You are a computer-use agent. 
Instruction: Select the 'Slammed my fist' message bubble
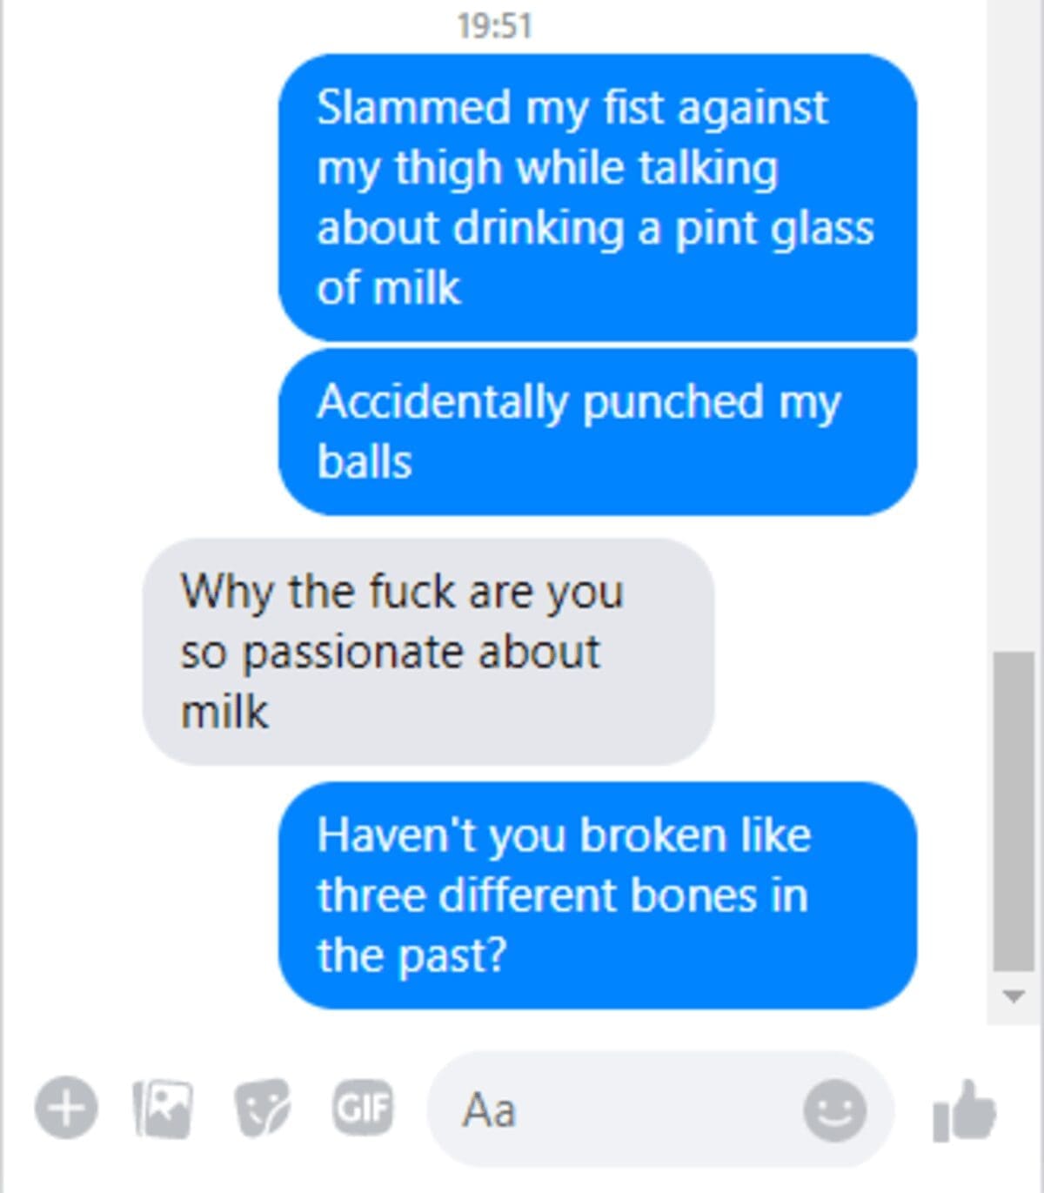pos(597,197)
